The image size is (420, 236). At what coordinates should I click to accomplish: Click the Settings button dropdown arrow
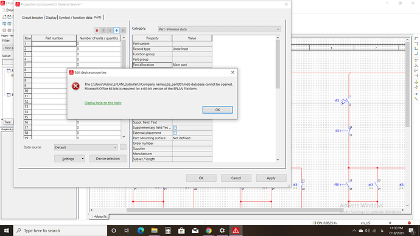pos(83,159)
